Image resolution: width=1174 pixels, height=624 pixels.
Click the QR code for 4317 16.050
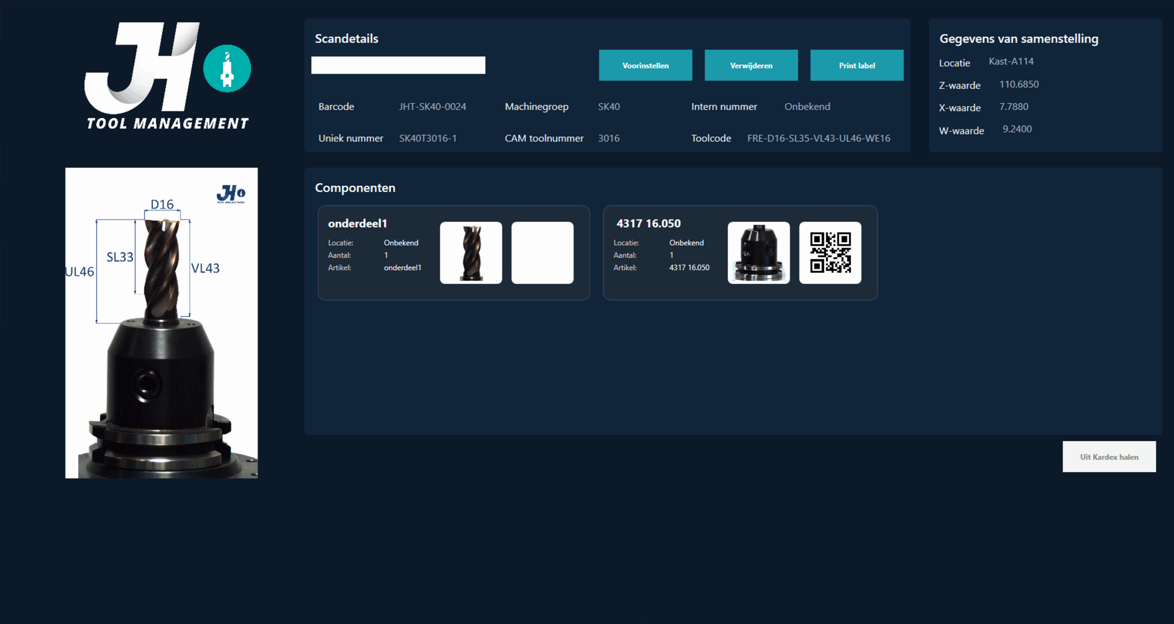point(830,253)
